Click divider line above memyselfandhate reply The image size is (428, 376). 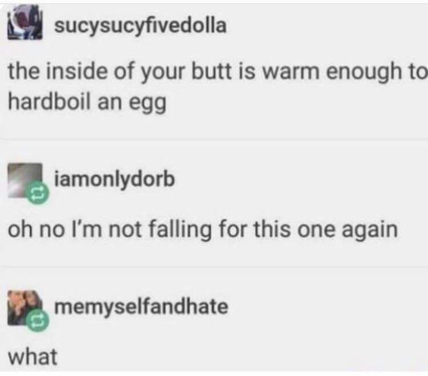coord(214,267)
